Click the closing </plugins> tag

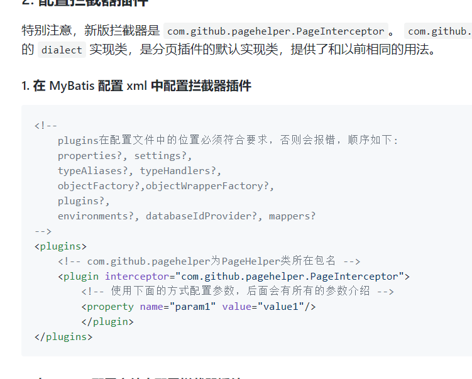[63, 336]
